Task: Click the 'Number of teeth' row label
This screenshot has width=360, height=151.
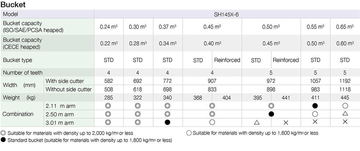Action: tap(23, 73)
